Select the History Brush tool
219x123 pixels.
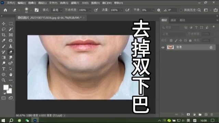pyautogui.click(x=4, y=52)
